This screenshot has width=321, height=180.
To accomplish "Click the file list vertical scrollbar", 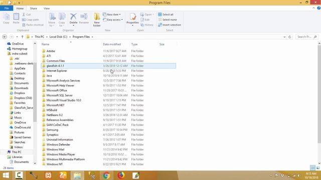I will click(319, 94).
